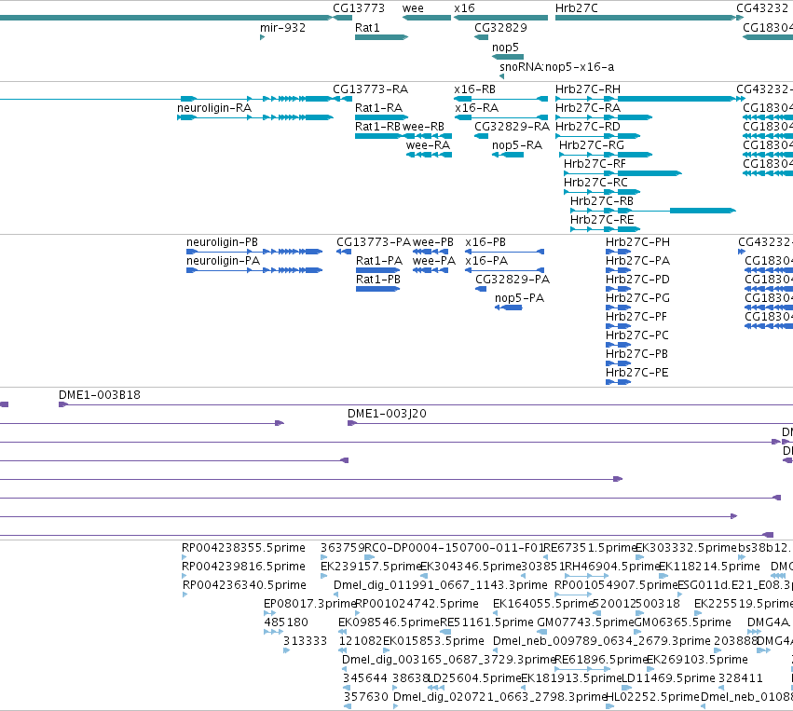Viewport: 793px width, 711px height.
Task: Click the DME1-003B18 BAC label
Action: [x=100, y=396]
